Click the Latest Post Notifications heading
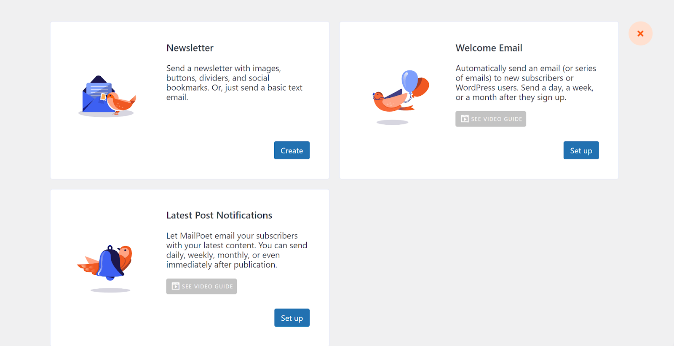 tap(219, 215)
